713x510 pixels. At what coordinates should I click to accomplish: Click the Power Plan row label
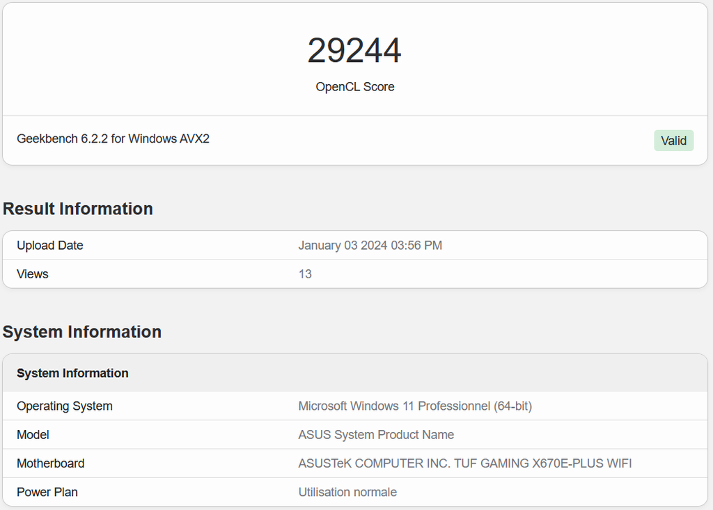(x=47, y=491)
